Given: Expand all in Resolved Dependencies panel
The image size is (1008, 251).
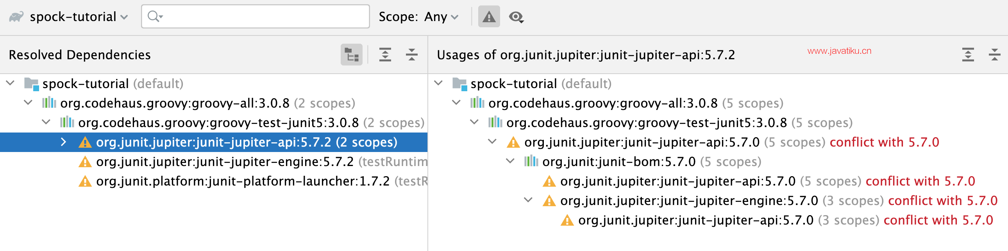Looking at the screenshot, I should pos(385,55).
